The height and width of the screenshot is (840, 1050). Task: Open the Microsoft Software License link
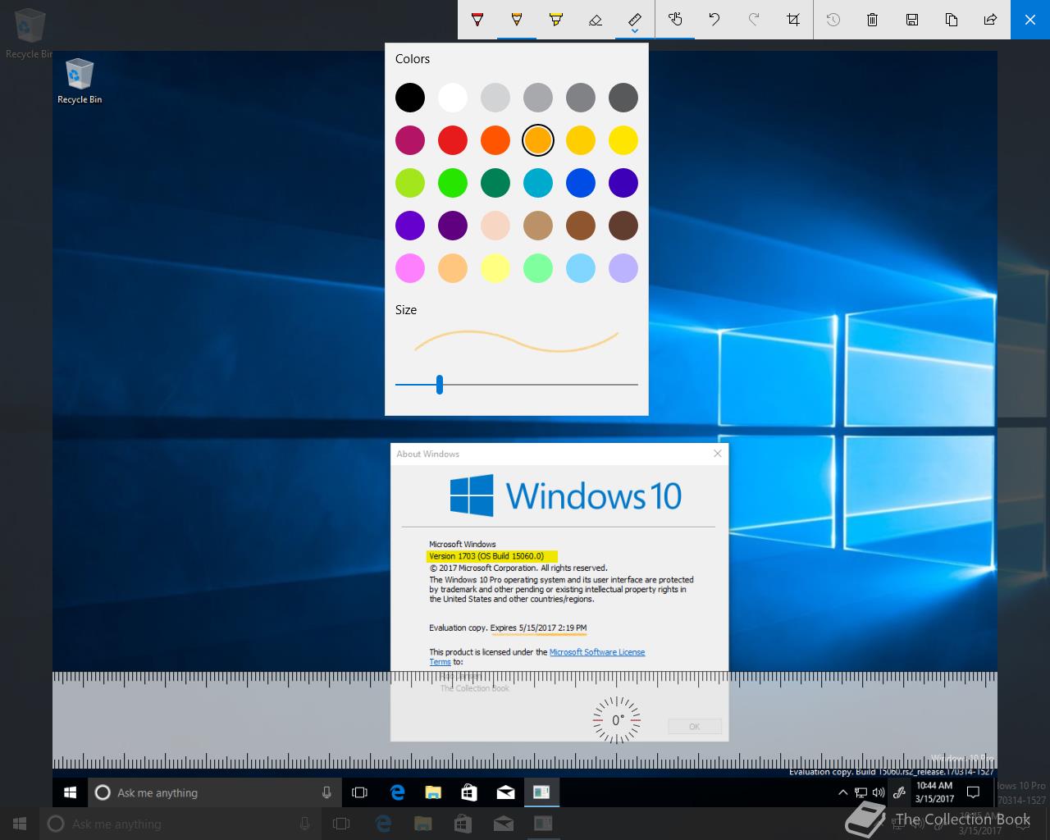[596, 652]
